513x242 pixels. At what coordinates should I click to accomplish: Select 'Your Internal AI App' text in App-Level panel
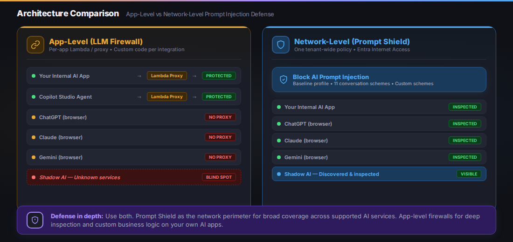click(64, 76)
